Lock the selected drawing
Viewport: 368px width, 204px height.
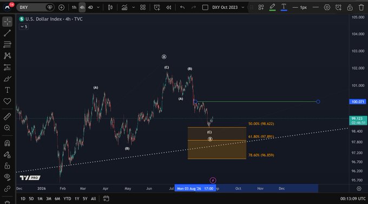[350, 8]
